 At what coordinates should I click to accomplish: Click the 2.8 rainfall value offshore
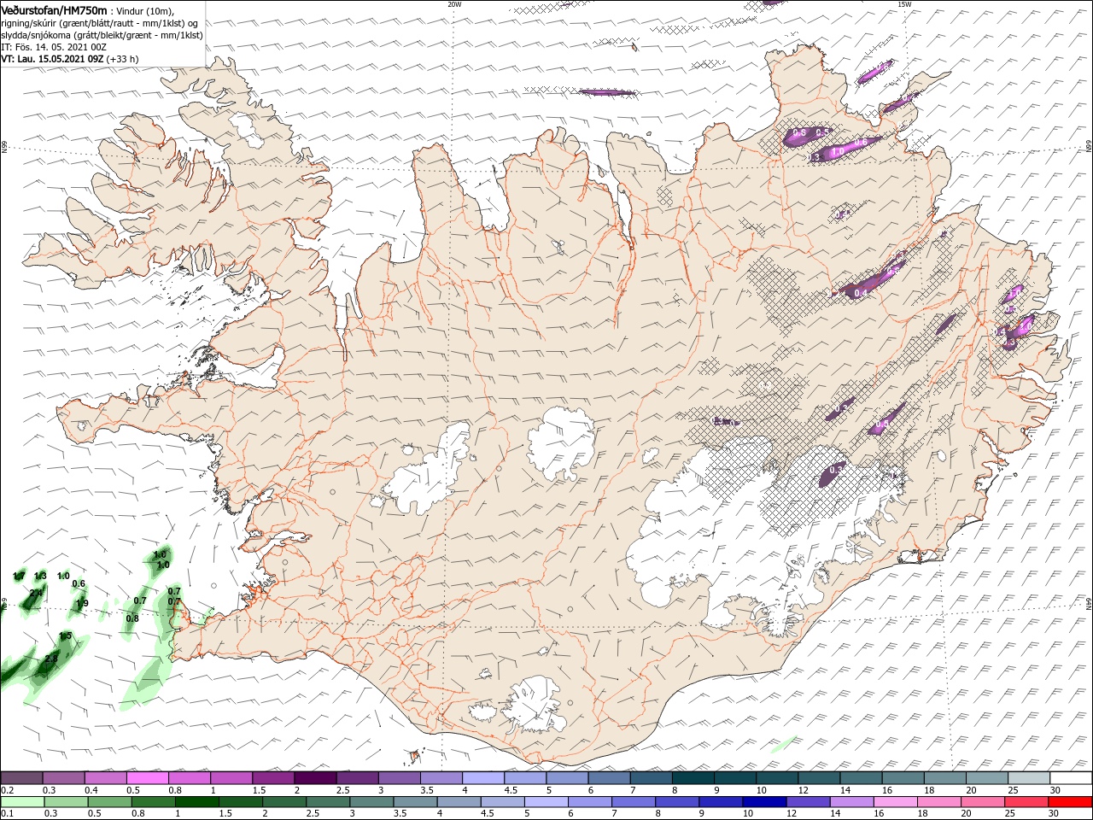click(x=51, y=659)
